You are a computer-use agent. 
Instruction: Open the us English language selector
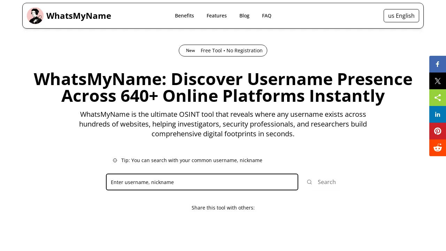(x=401, y=16)
